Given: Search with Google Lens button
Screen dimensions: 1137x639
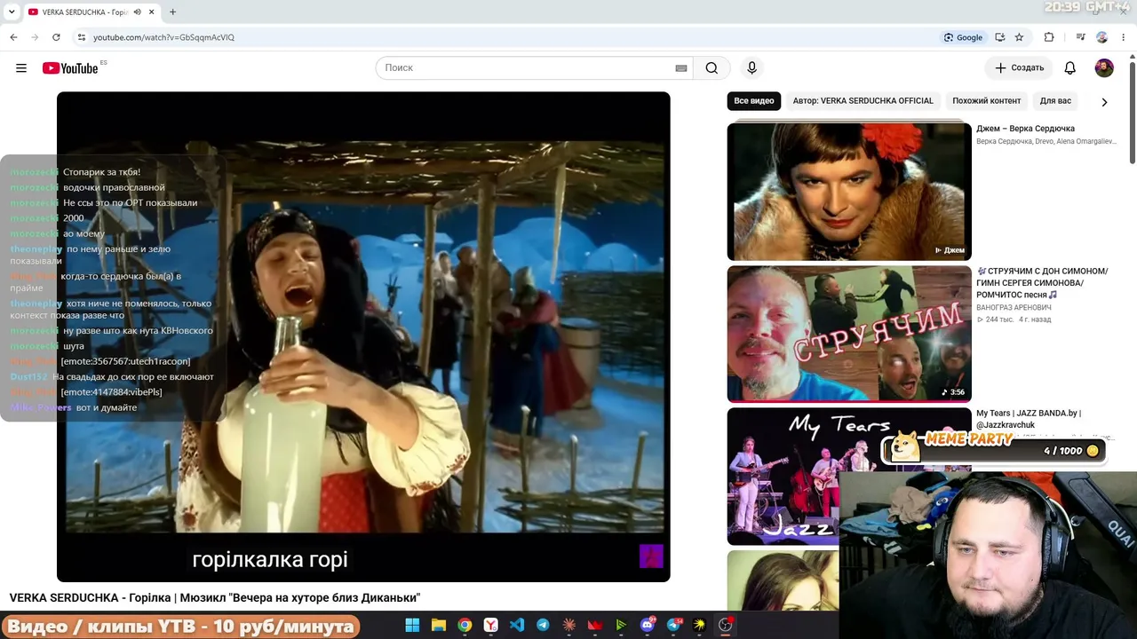Looking at the screenshot, I should [964, 37].
